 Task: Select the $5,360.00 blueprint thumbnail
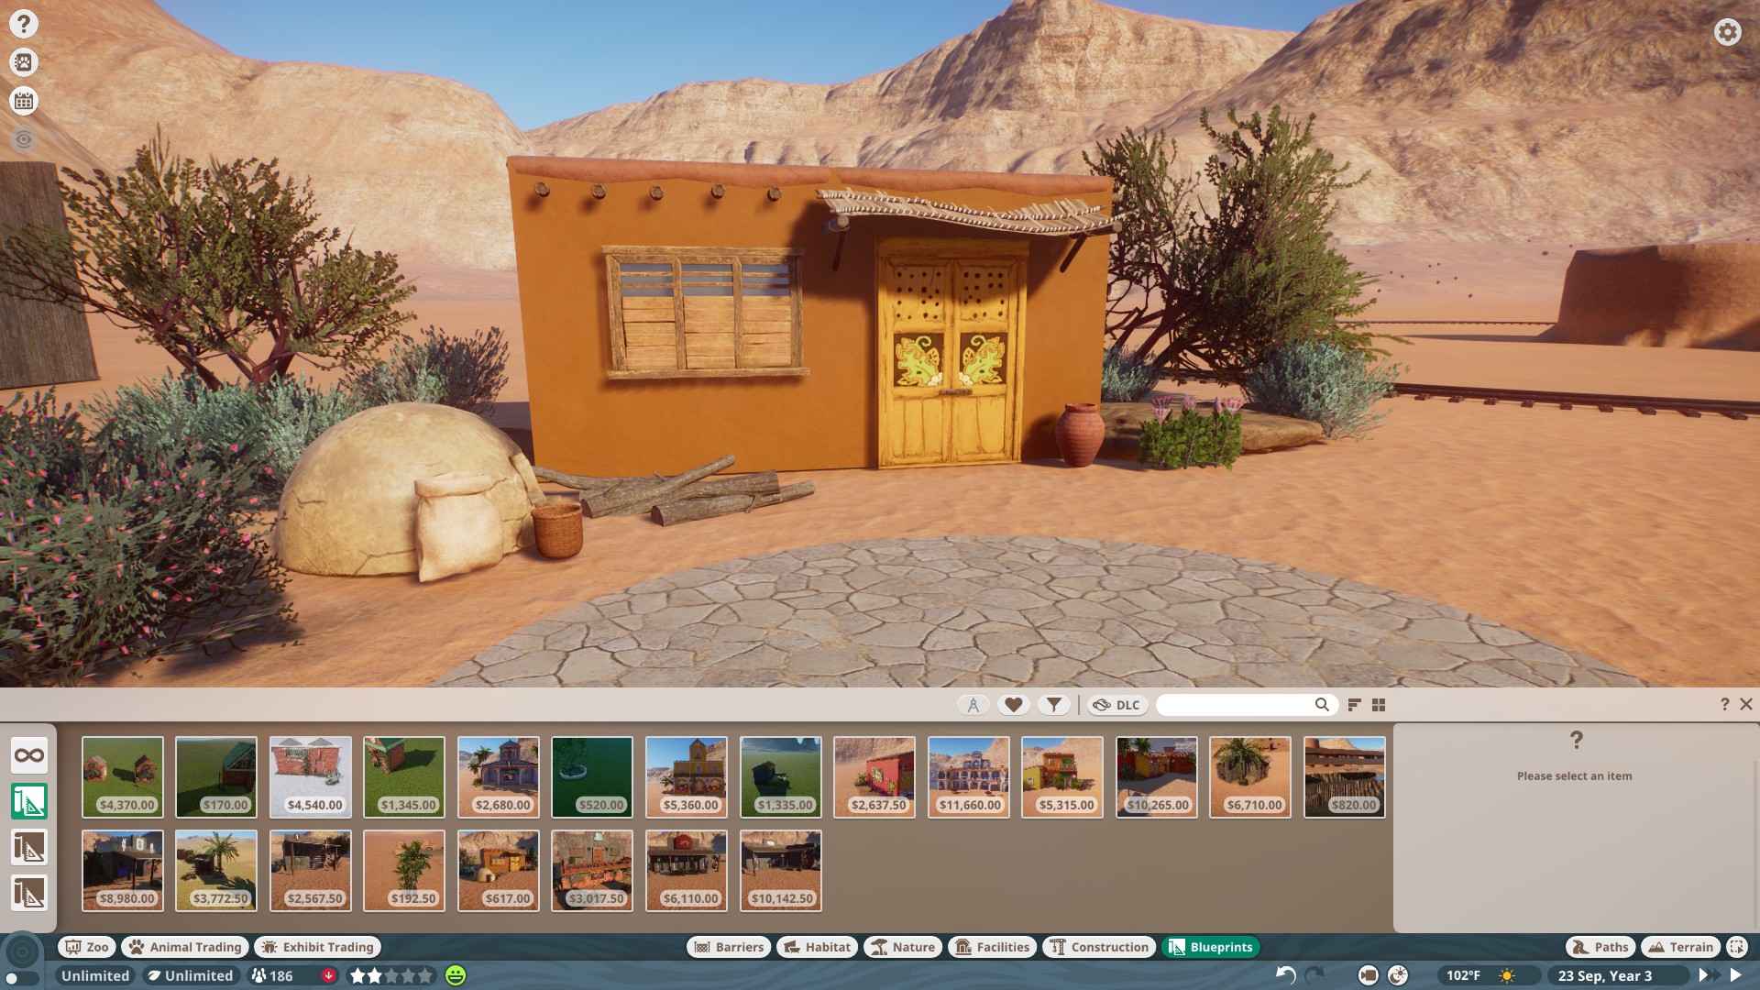[687, 777]
